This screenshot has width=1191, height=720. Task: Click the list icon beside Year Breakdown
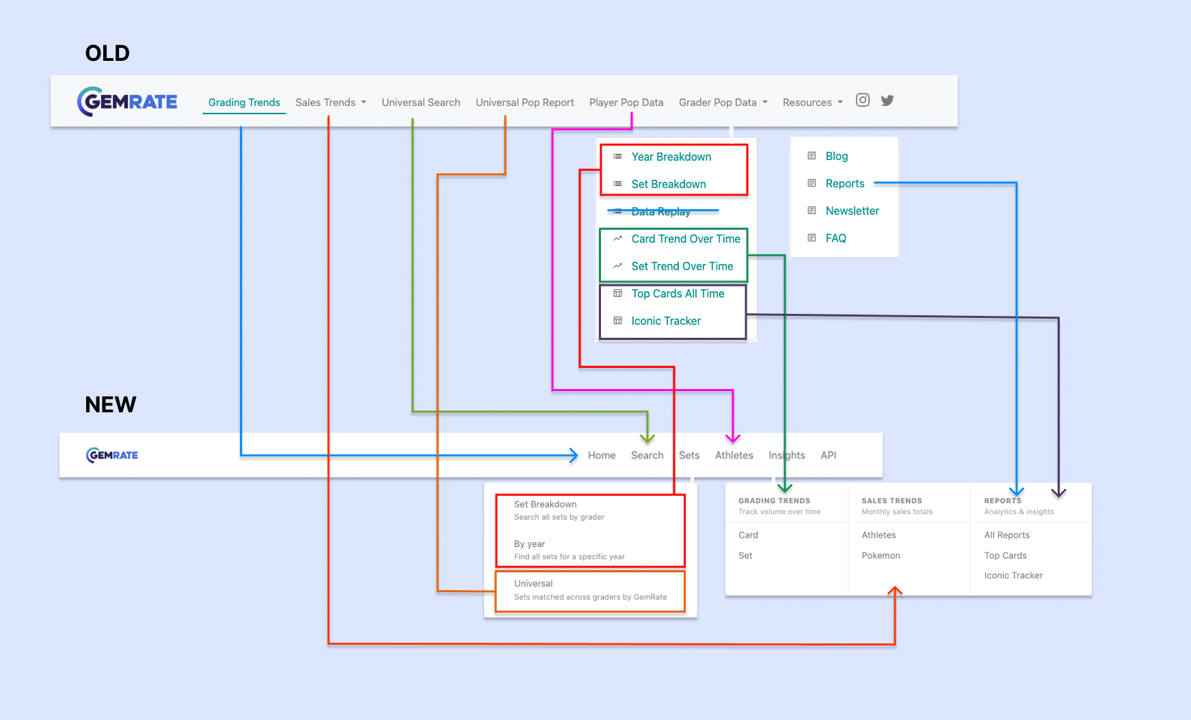click(617, 157)
